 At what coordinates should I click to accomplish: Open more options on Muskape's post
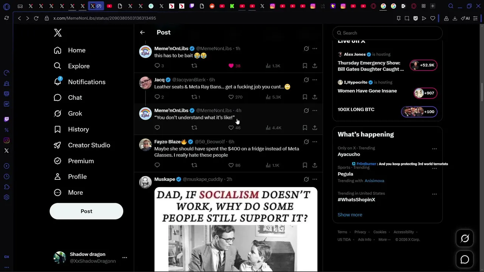[x=315, y=179]
